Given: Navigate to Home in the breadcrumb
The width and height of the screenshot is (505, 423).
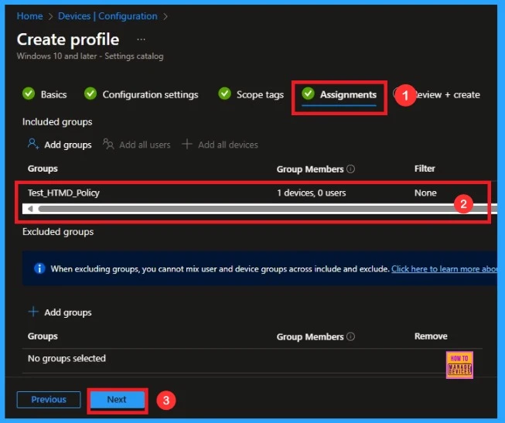Looking at the screenshot, I should (x=29, y=16).
